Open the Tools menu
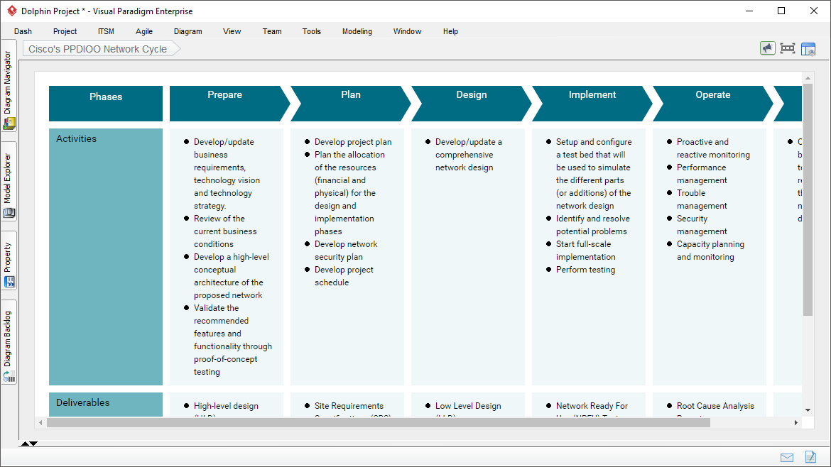 (312, 31)
